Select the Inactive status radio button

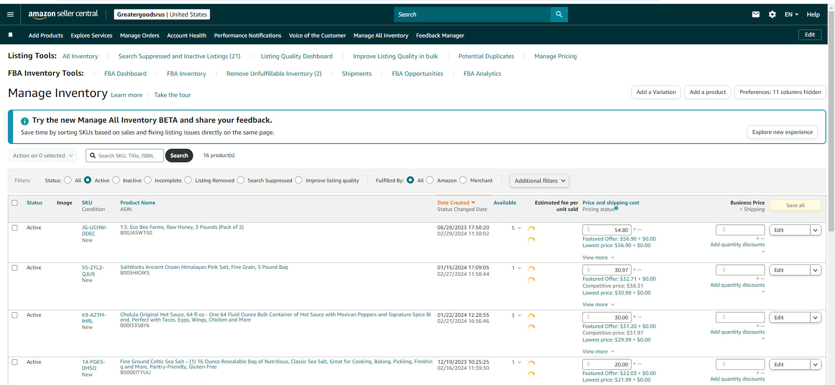(116, 180)
